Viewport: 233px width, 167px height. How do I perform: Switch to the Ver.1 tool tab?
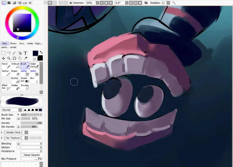(x=22, y=43)
